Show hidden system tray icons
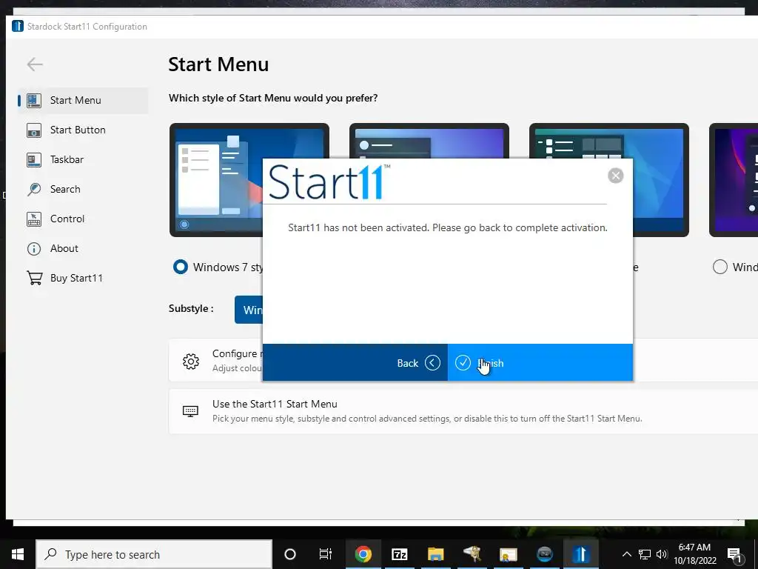The width and height of the screenshot is (758, 569). pos(626,554)
